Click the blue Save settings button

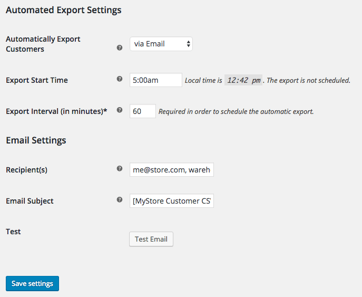(32, 283)
